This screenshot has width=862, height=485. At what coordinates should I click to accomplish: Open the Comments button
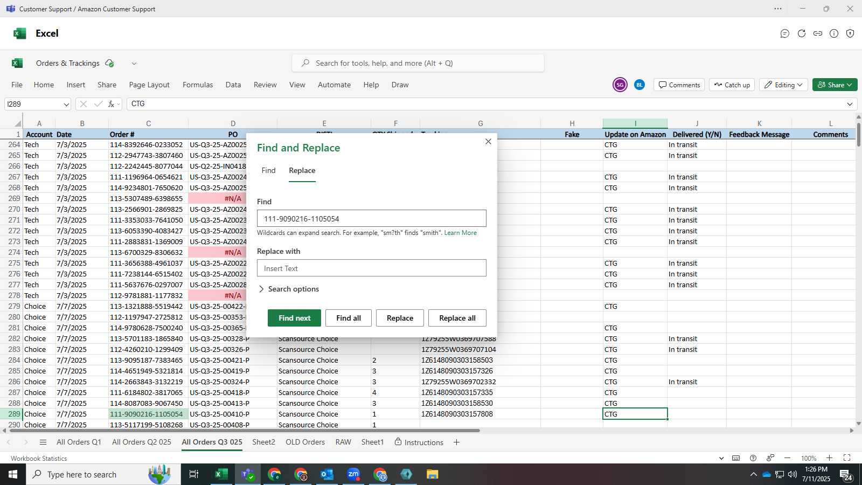coord(679,85)
